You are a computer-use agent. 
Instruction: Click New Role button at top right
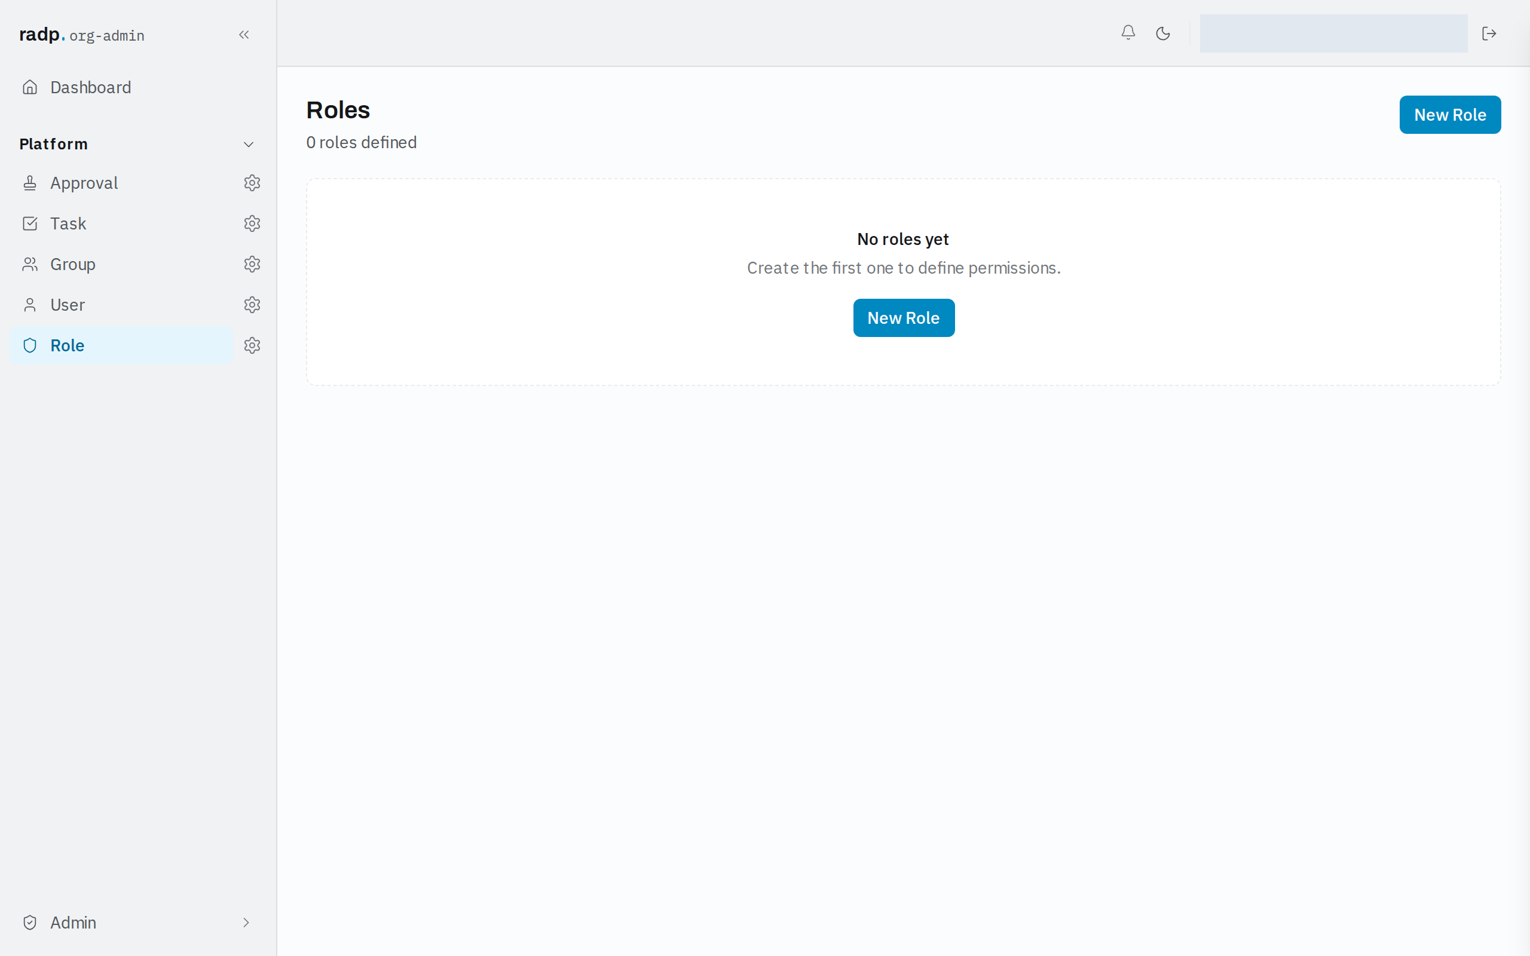click(1450, 115)
